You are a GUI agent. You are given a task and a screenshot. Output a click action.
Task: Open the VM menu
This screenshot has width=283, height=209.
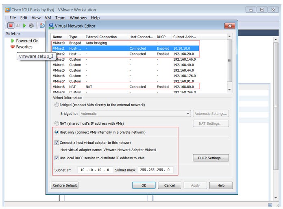(x=48, y=18)
